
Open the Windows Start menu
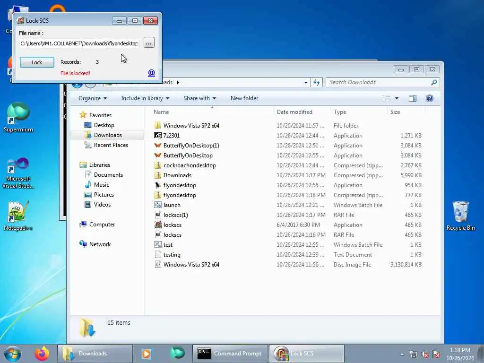13,354
